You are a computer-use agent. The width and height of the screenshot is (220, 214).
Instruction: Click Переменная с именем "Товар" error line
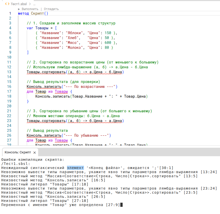coord(61,205)
